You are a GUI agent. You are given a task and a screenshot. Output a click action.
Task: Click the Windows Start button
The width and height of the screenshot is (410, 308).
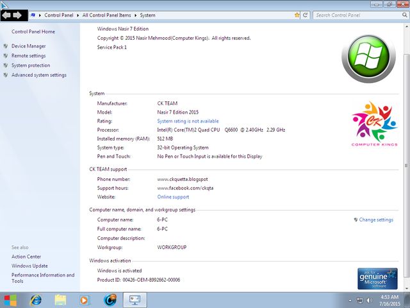click(10, 300)
